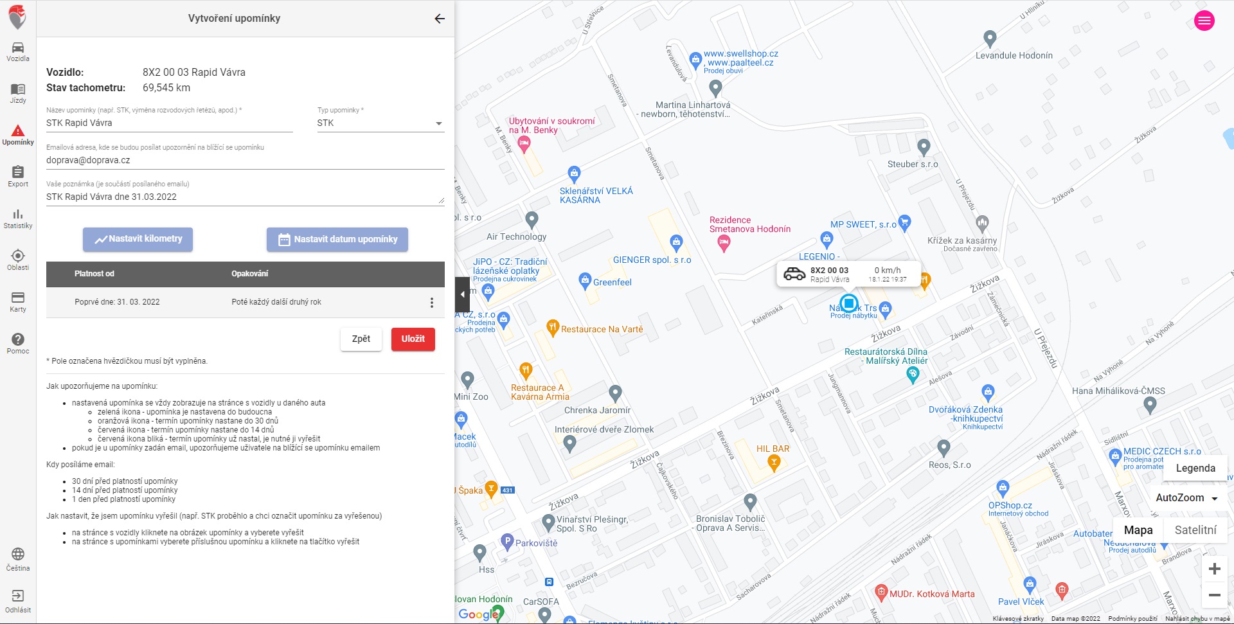Collapse the side panel with arrow handle
The image size is (1234, 624).
pyautogui.click(x=462, y=294)
